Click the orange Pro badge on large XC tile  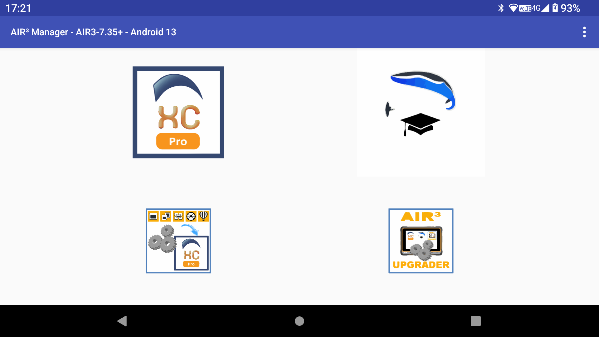[x=178, y=141]
